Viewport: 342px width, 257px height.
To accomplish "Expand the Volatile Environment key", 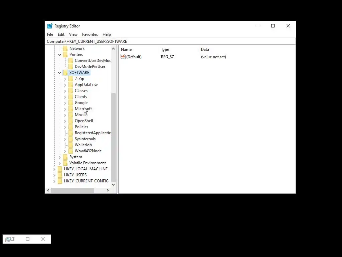I will (x=59, y=163).
